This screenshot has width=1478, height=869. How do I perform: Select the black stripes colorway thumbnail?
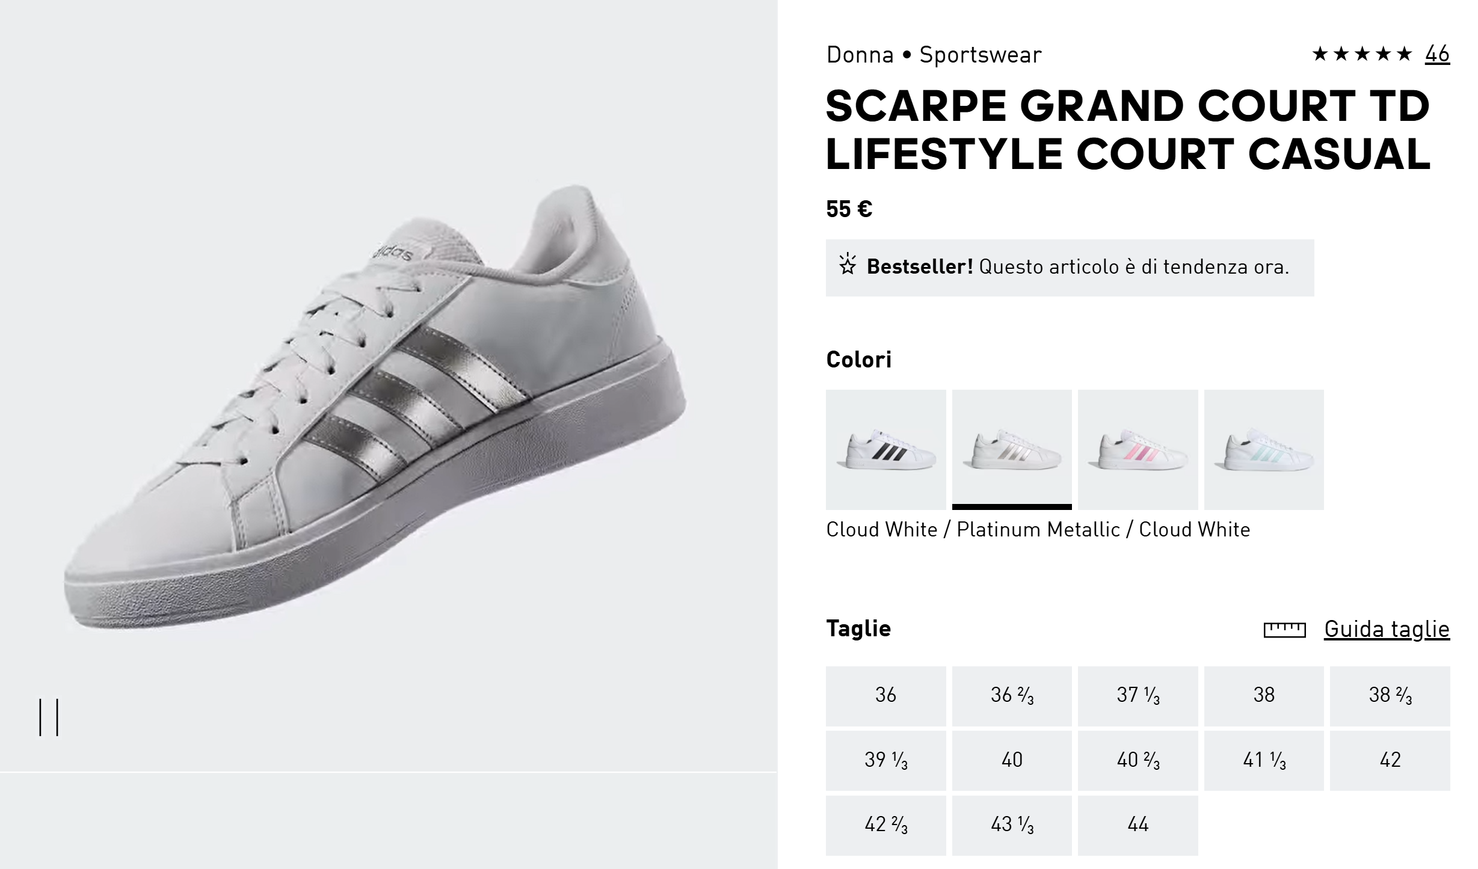point(886,450)
